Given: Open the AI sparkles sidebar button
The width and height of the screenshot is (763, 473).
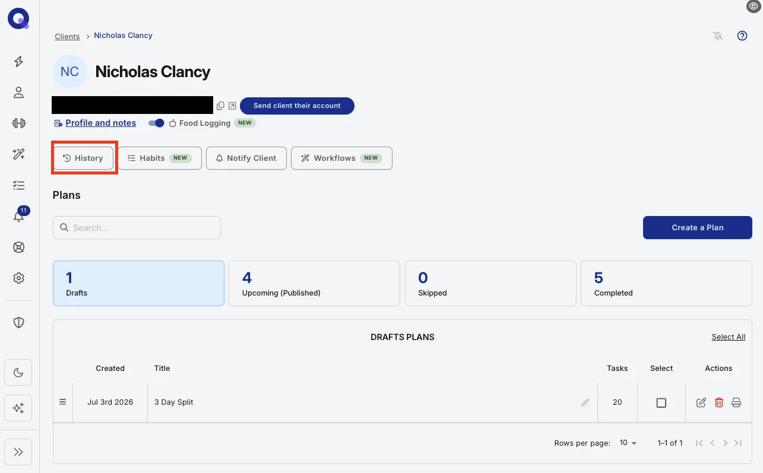Looking at the screenshot, I should point(18,408).
